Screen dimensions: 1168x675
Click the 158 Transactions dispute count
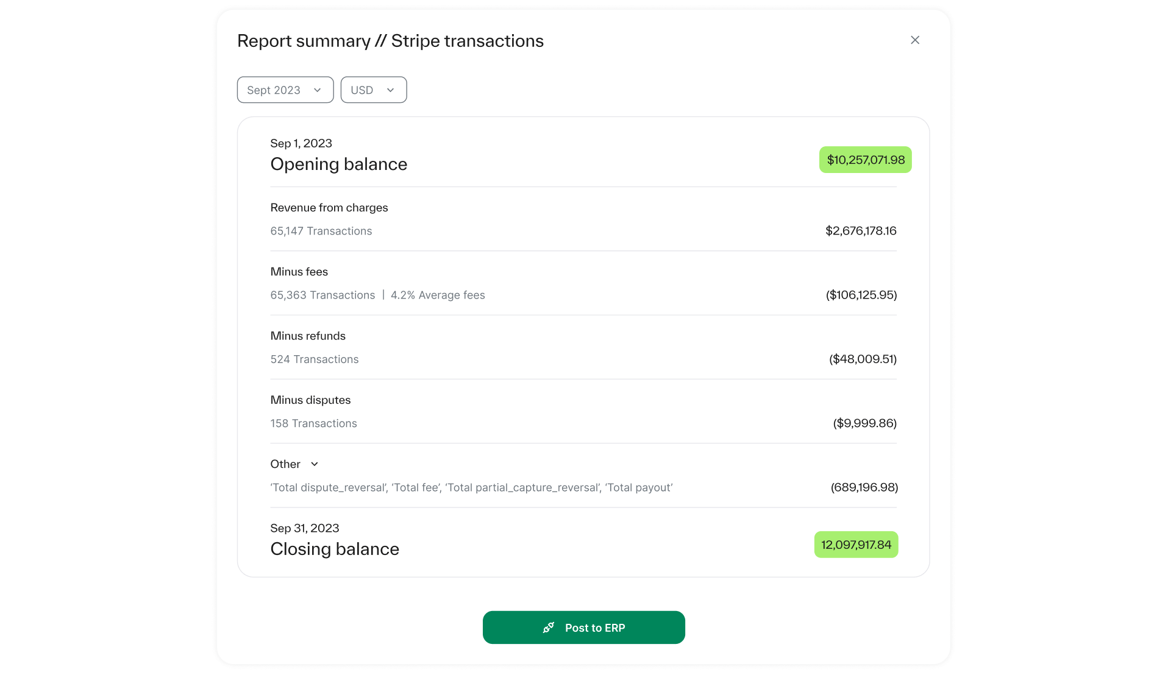pyautogui.click(x=314, y=423)
